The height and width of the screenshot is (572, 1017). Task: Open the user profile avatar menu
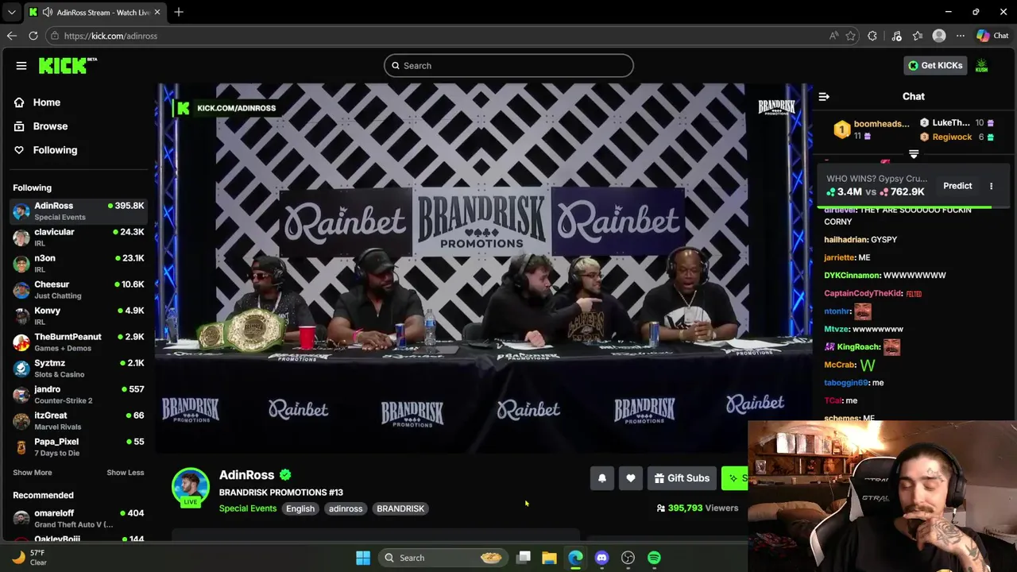pyautogui.click(x=982, y=66)
